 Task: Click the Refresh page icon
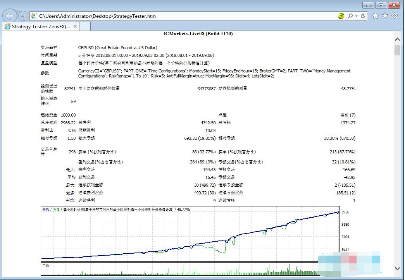click(363, 16)
